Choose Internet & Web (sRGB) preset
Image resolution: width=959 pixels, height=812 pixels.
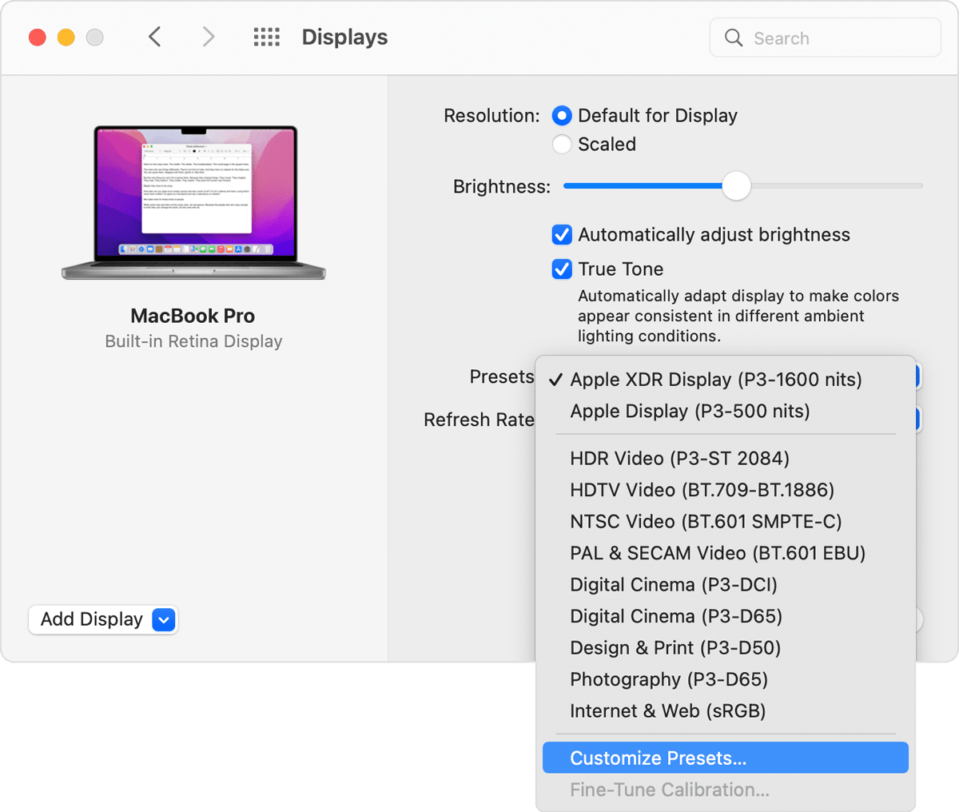[x=726, y=711]
